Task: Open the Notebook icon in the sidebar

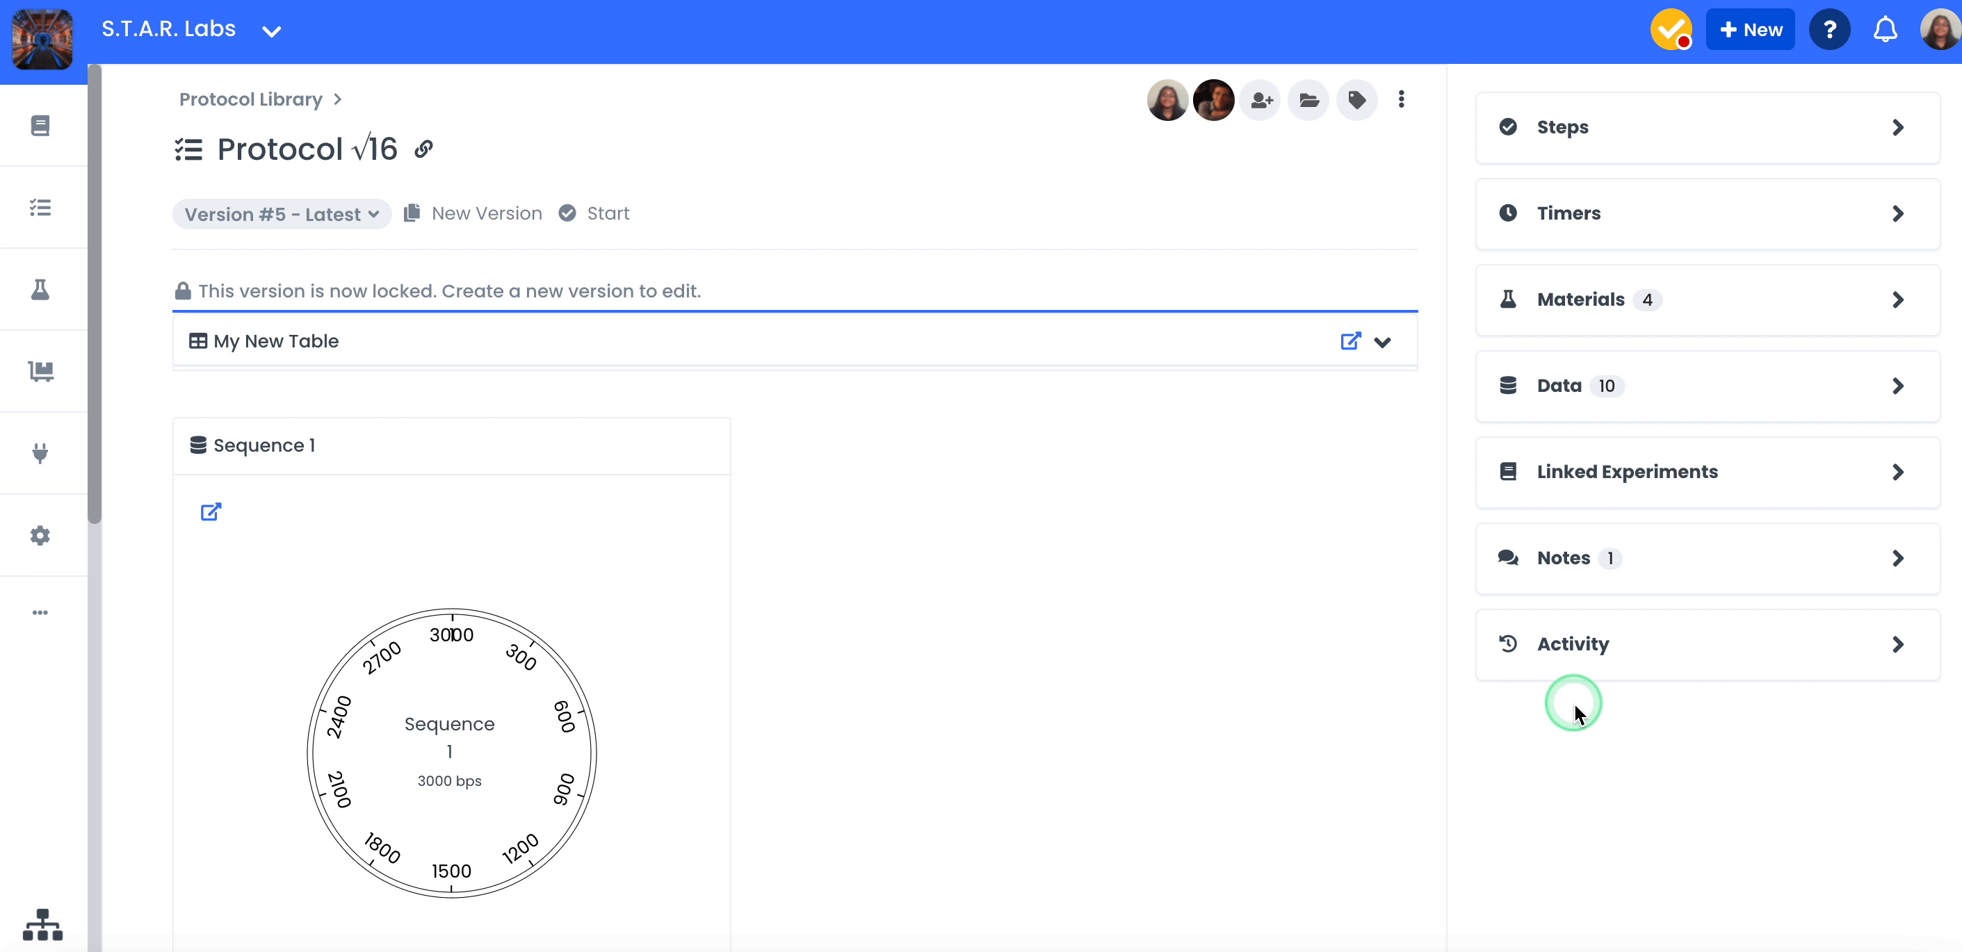Action: coord(40,125)
